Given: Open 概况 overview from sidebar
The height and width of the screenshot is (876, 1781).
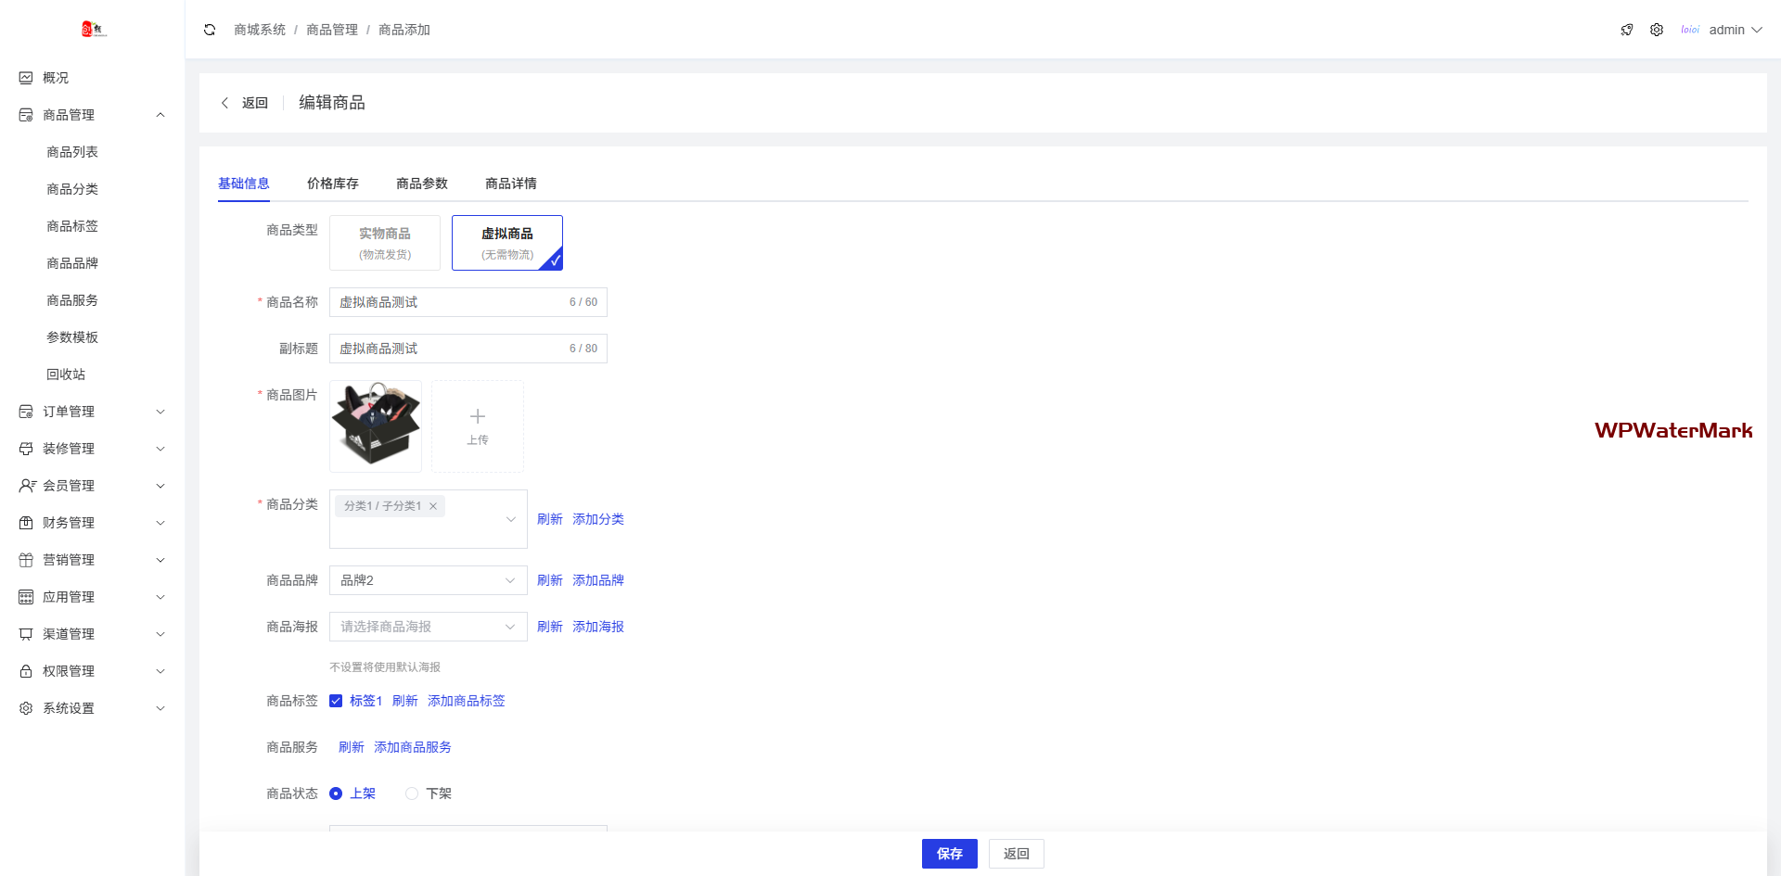Looking at the screenshot, I should pyautogui.click(x=56, y=78).
